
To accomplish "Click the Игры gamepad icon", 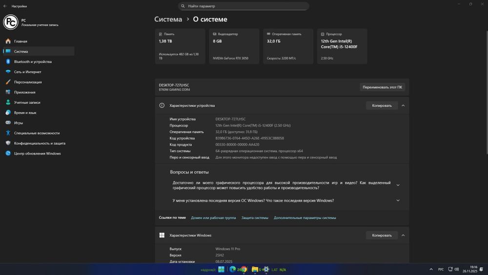I will pyautogui.click(x=8, y=123).
